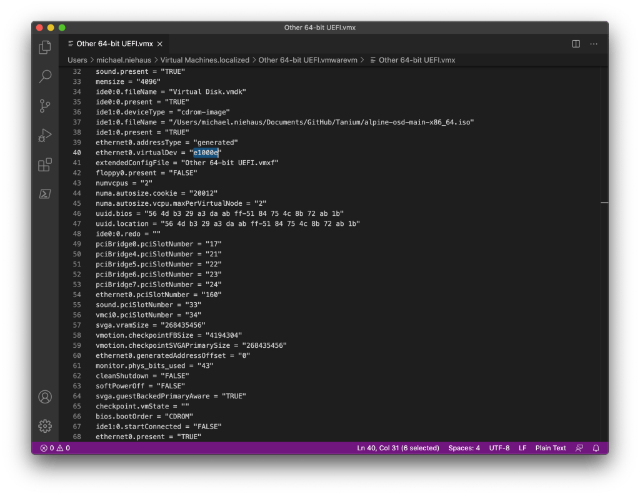640x496 pixels.
Task: Open the Plain Text language mode picker
Action: [x=550, y=448]
